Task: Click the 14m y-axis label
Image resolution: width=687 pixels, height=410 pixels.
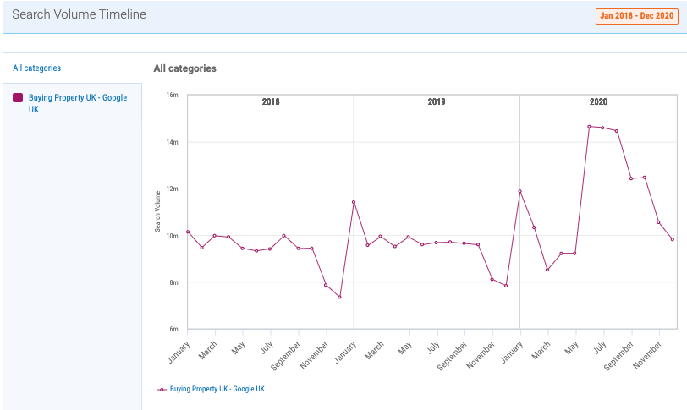Action: tap(173, 142)
